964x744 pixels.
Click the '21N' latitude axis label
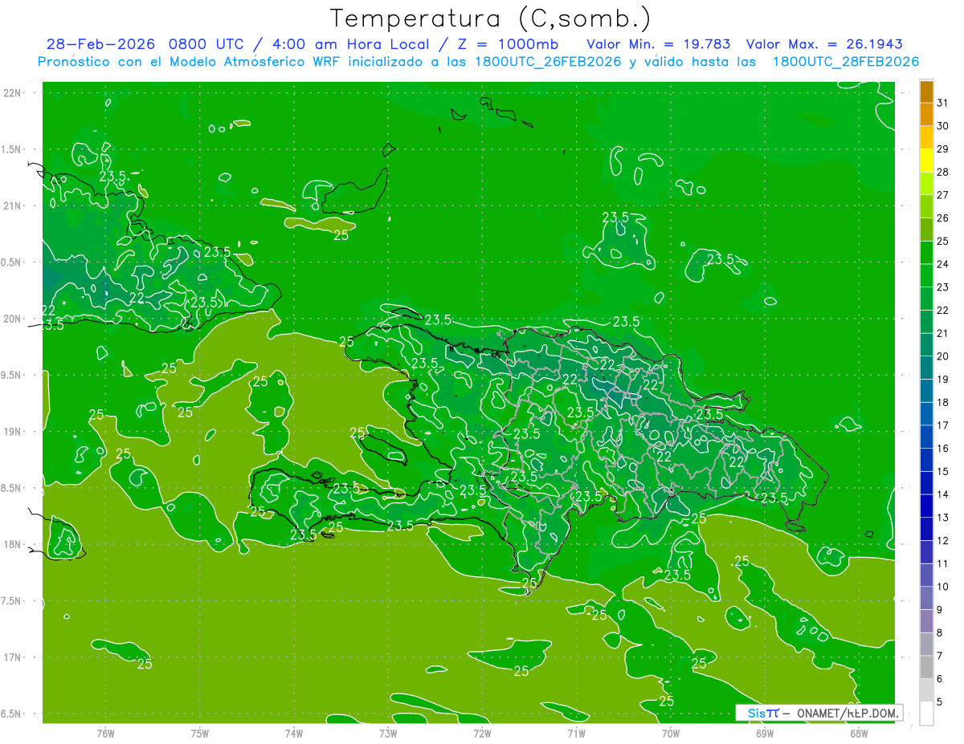[x=12, y=206]
